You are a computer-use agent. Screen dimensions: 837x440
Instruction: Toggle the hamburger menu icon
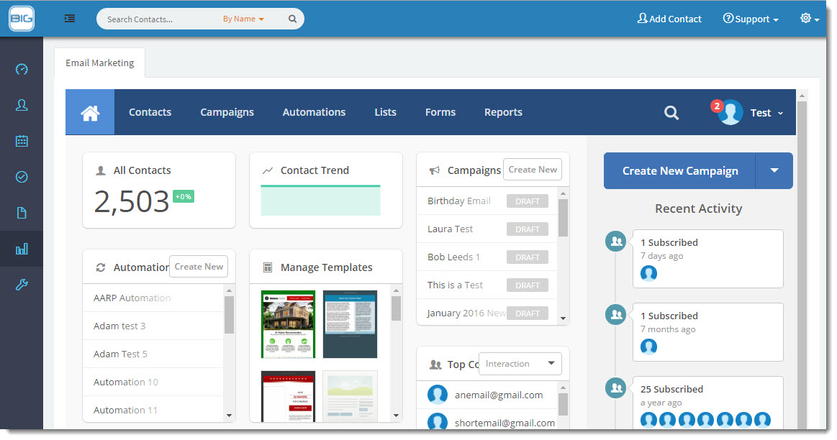[x=70, y=19]
